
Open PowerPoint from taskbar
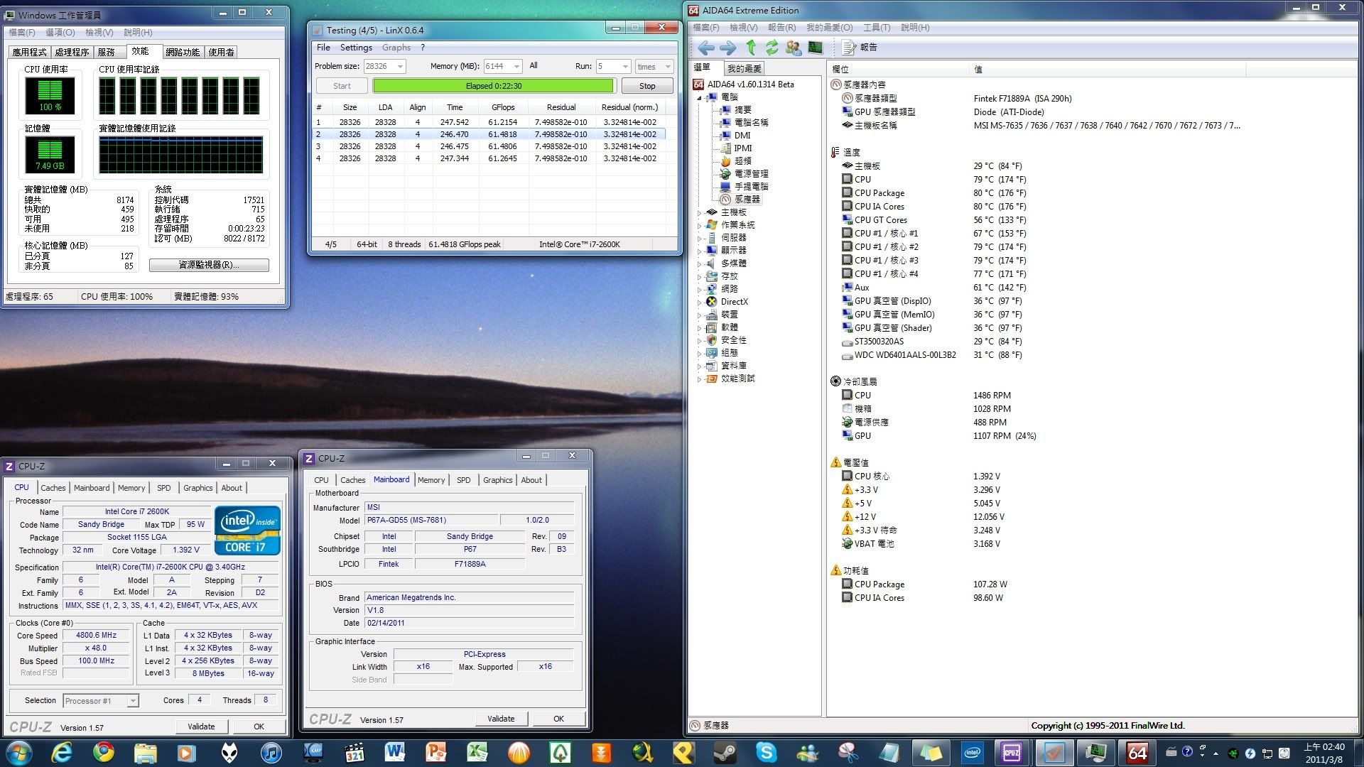(x=435, y=753)
